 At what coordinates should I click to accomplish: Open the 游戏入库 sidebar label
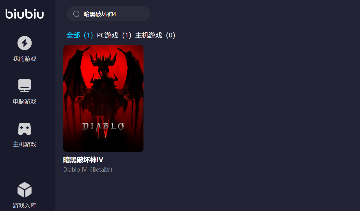pyautogui.click(x=25, y=206)
